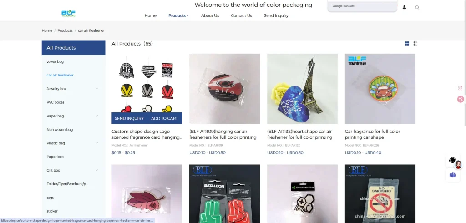Switch to grid view layout
Viewport: 466px width, 223px height.
pos(407,43)
